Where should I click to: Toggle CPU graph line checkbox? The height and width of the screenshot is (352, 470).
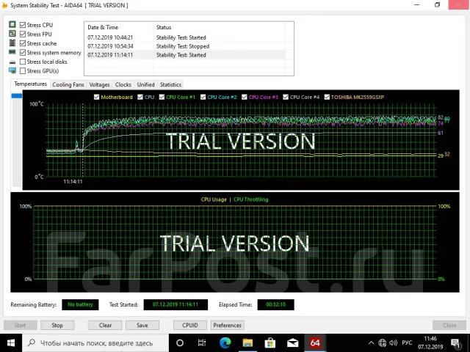pyautogui.click(x=140, y=97)
